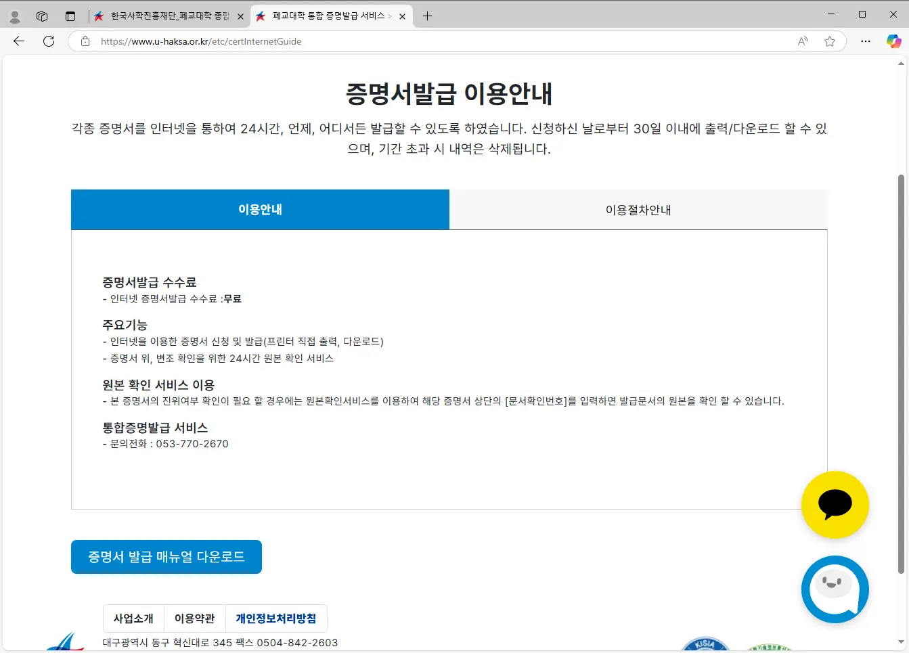Open the Copilot icon in the toolbar
The height and width of the screenshot is (653, 909).
click(x=893, y=41)
